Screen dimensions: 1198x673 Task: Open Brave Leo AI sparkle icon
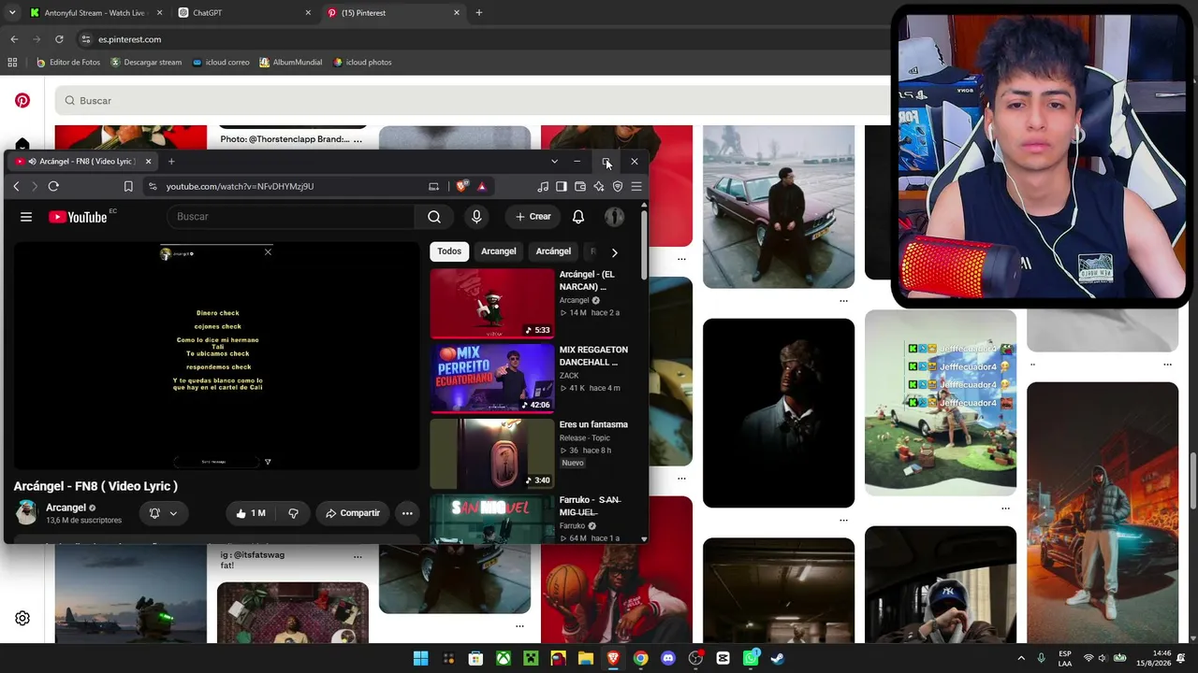[x=599, y=186]
